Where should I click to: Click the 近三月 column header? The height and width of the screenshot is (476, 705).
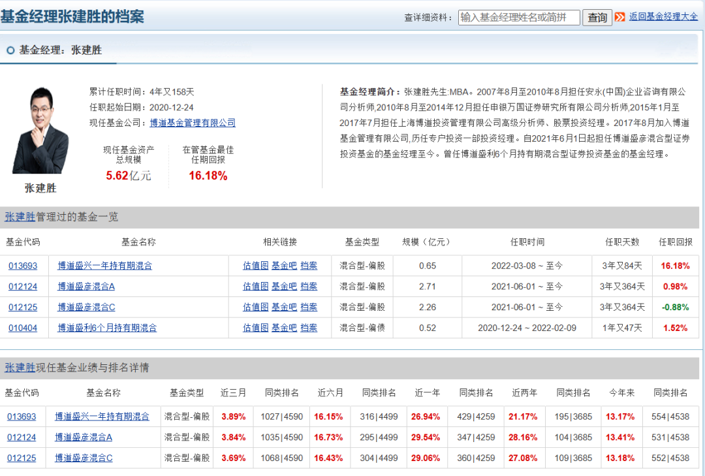coord(233,393)
